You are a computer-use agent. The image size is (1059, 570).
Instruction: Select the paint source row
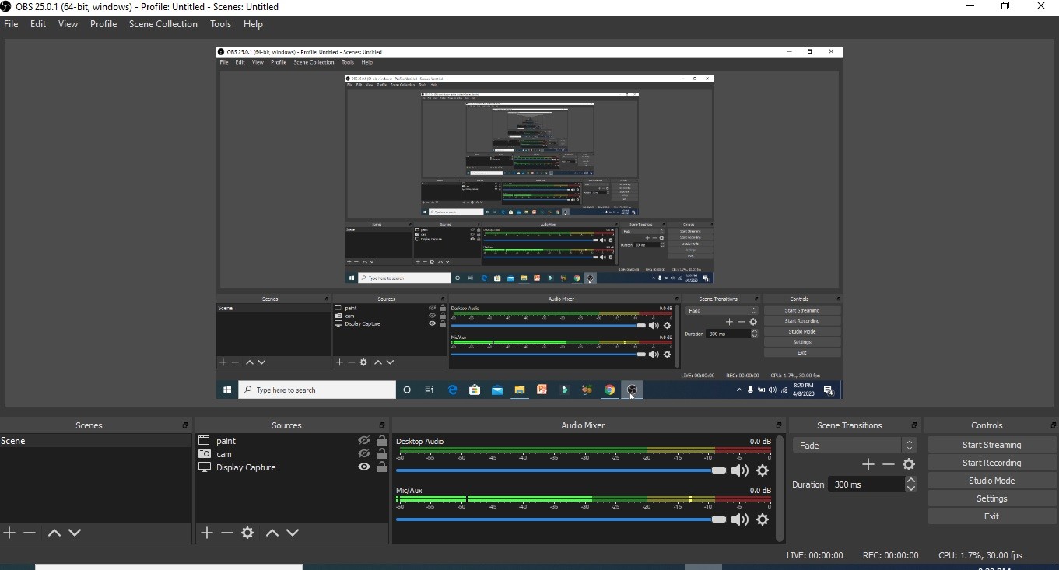(x=293, y=441)
